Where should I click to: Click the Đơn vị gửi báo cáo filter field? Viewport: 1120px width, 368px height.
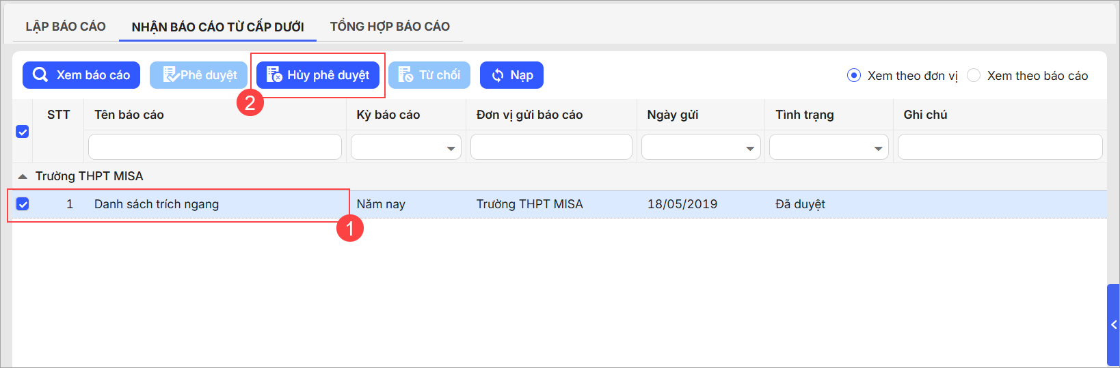(551, 147)
